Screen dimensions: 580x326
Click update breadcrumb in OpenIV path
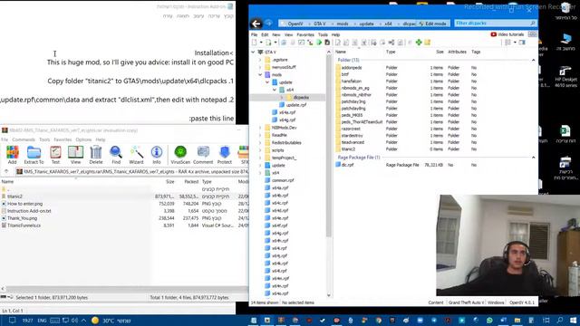pyautogui.click(x=366, y=24)
